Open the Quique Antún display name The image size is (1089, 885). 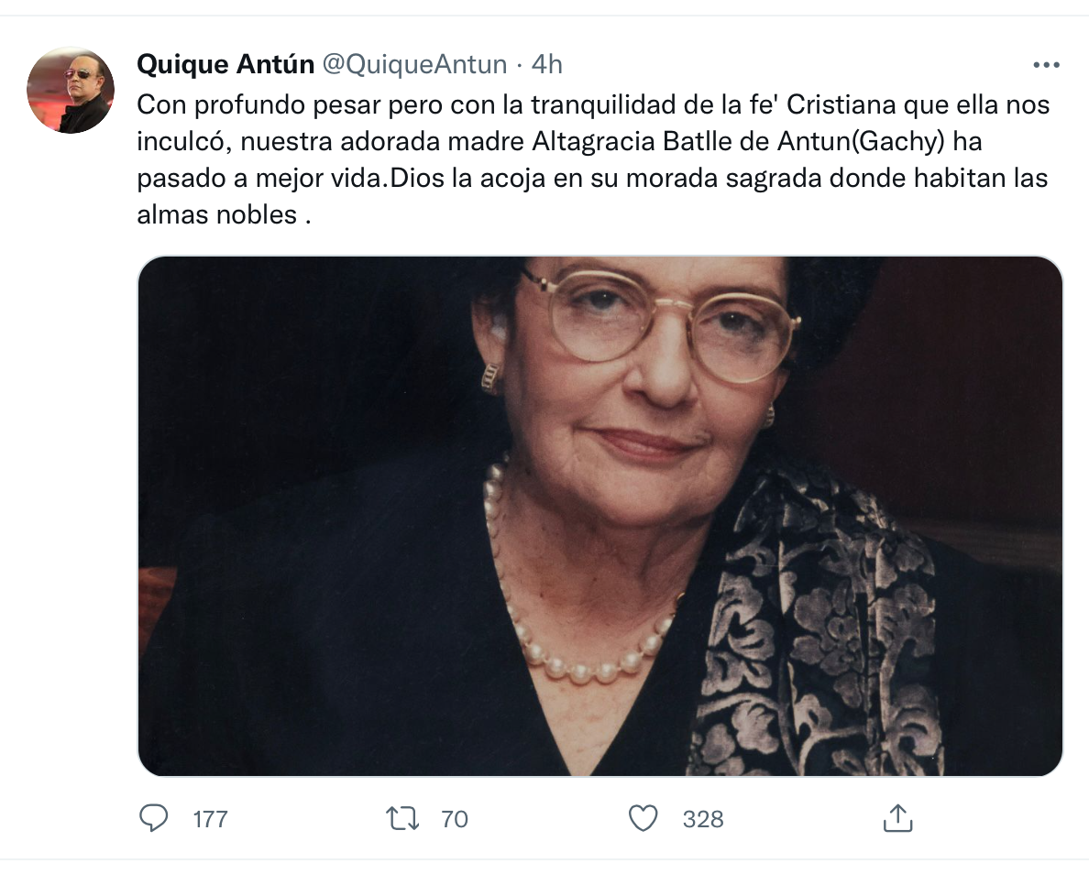[x=225, y=64]
